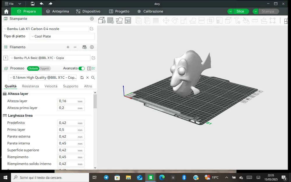Open printer settings gear in Stampante
The height and width of the screenshot is (182, 291).
click(92, 19)
